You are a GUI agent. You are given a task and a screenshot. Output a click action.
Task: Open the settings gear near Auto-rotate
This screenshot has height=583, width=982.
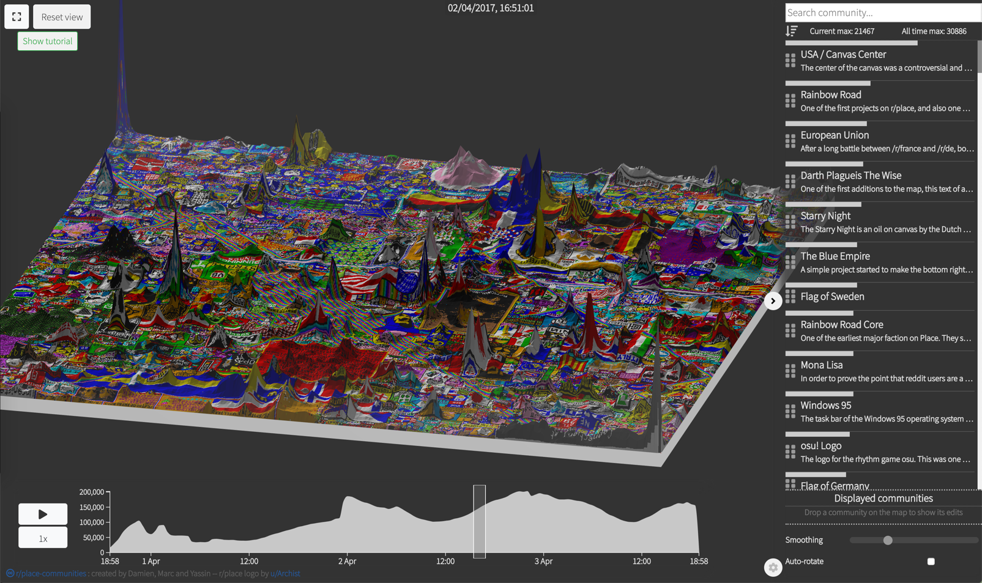tap(773, 567)
